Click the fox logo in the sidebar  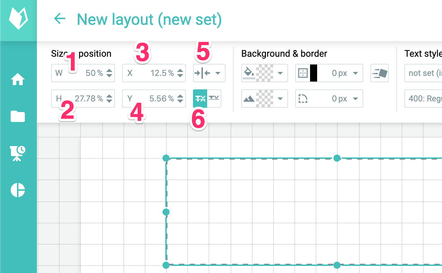click(18, 19)
